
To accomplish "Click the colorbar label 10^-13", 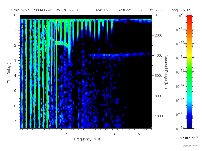I will (181, 72).
